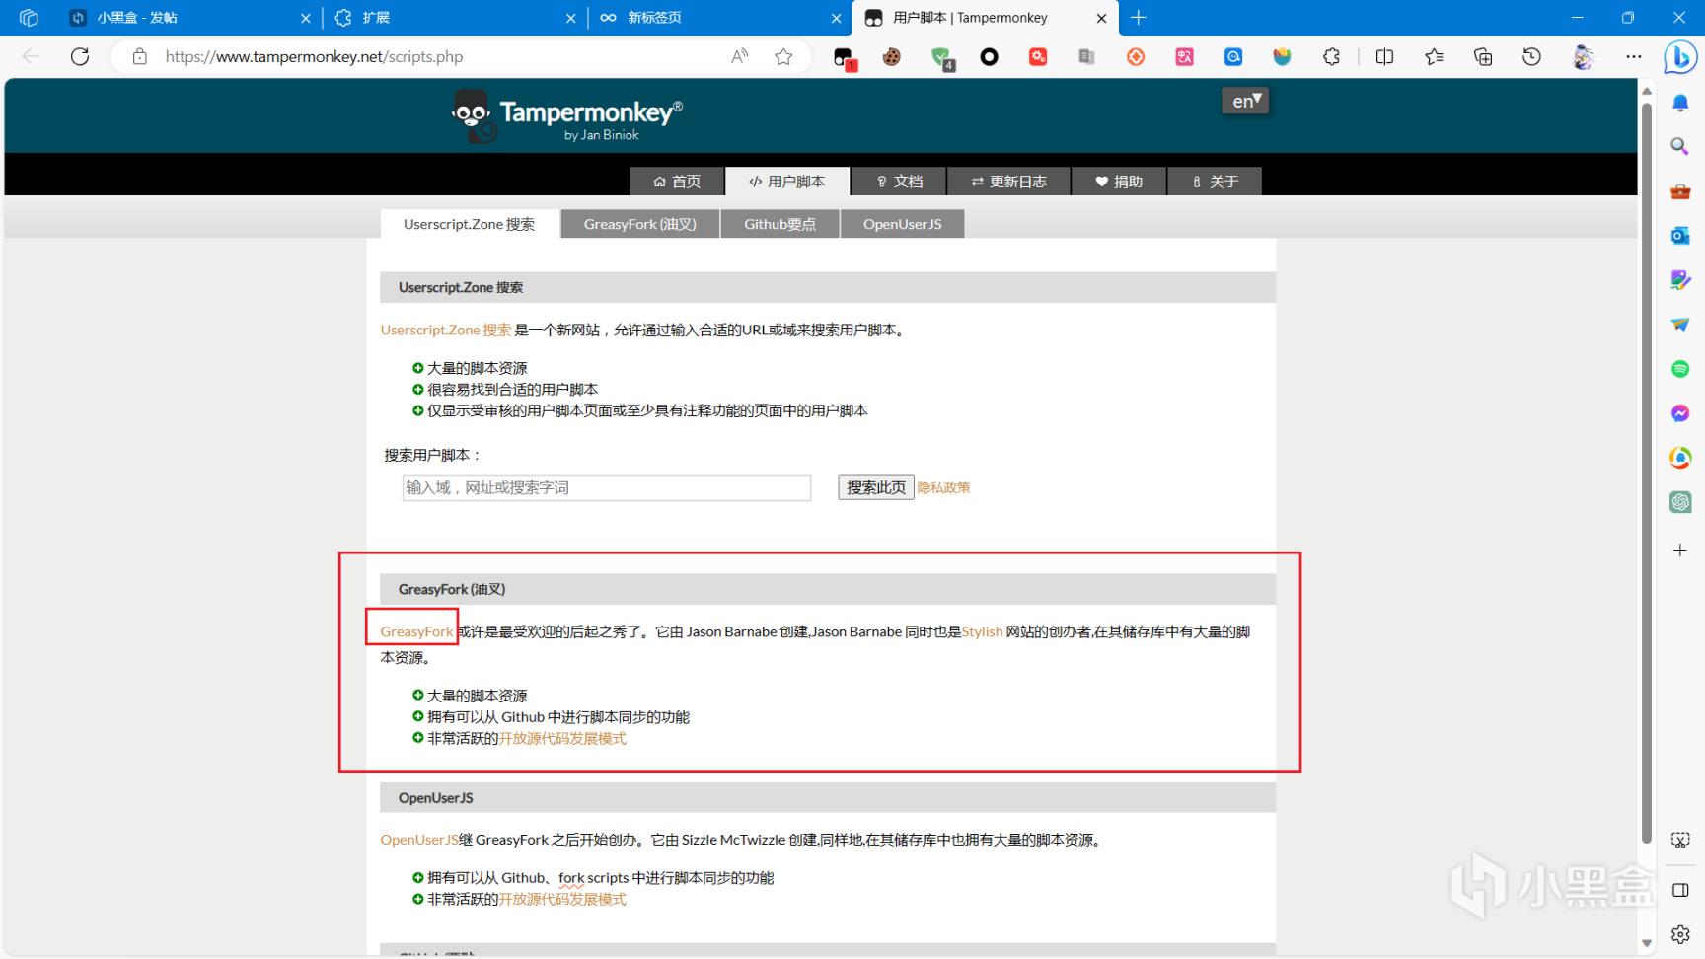1705x959 pixels.
Task: Launch Bing Copilot from the toolbar corner
Action: coord(1679,57)
